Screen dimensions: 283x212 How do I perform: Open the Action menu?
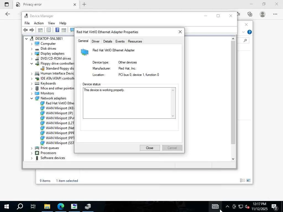39,23
